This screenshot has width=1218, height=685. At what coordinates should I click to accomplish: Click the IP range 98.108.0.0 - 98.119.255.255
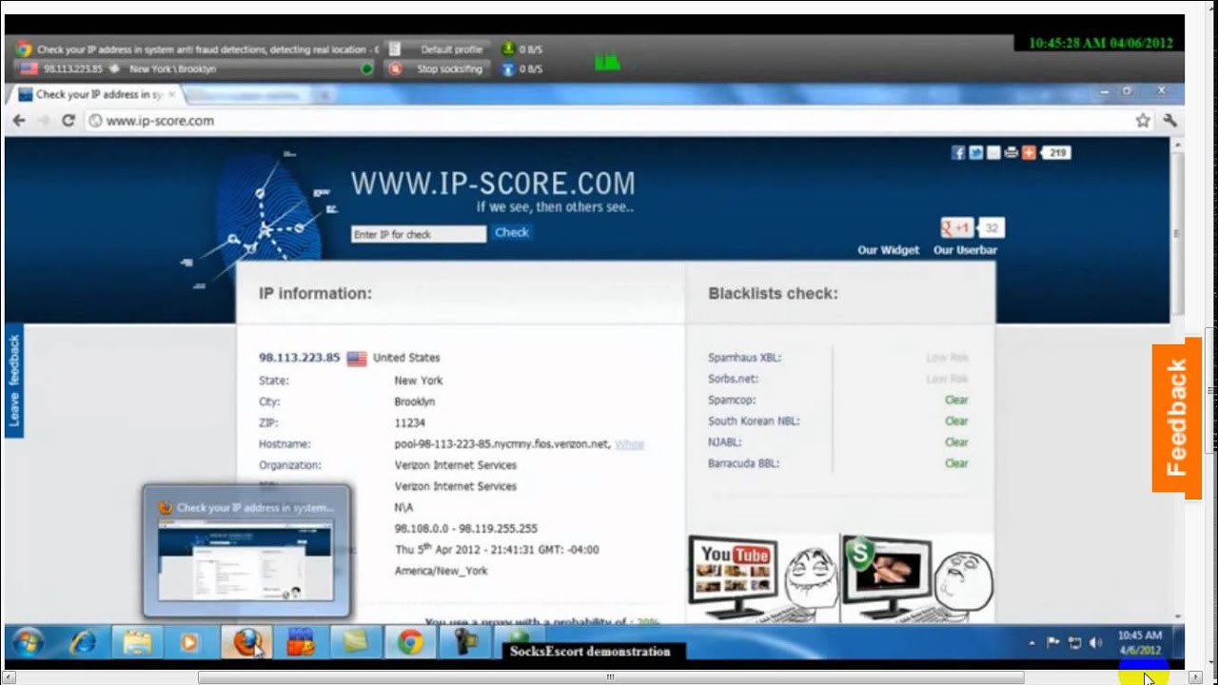466,528
